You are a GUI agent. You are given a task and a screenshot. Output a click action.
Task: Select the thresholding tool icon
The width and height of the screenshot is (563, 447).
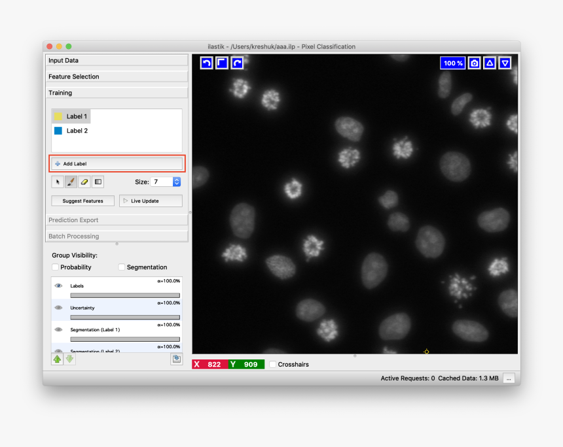(x=98, y=182)
